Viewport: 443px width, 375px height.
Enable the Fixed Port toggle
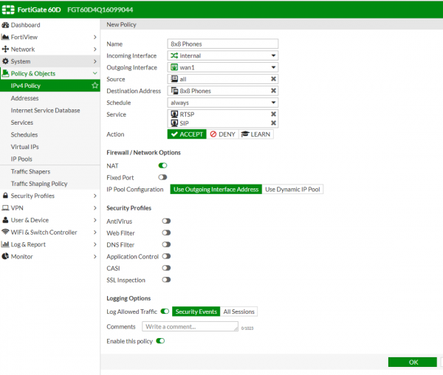click(x=162, y=177)
